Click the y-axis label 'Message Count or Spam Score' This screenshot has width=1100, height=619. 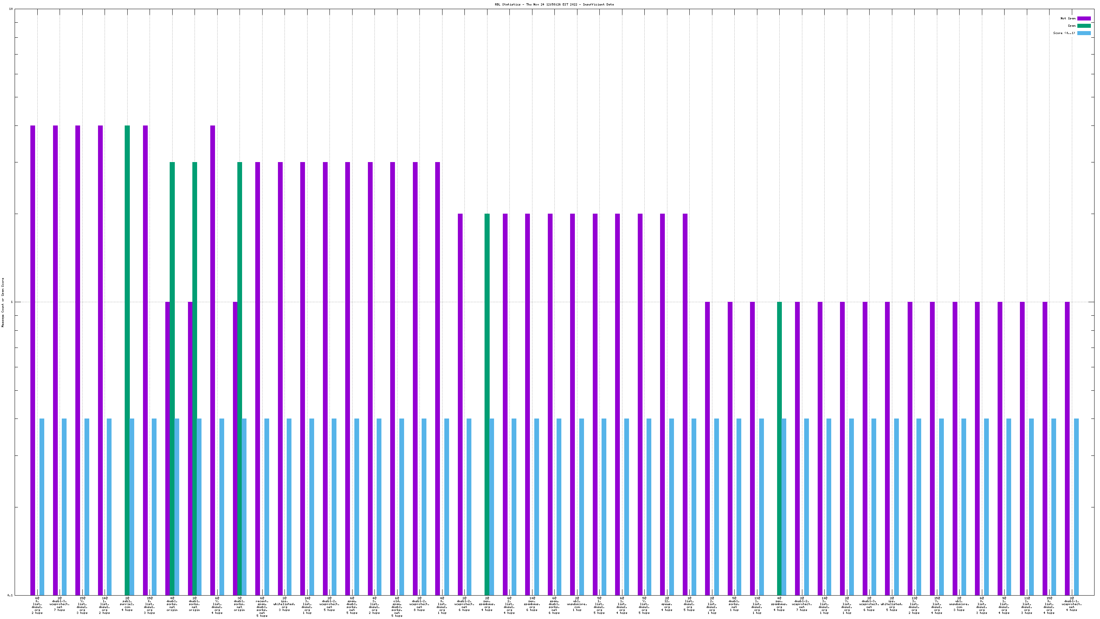3,303
